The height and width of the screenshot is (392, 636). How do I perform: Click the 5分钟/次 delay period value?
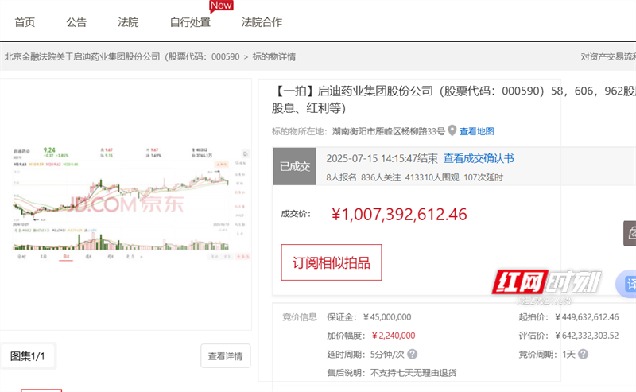[387, 355]
